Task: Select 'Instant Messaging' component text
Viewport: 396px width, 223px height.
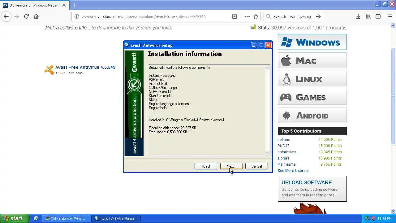Action: pos(162,76)
